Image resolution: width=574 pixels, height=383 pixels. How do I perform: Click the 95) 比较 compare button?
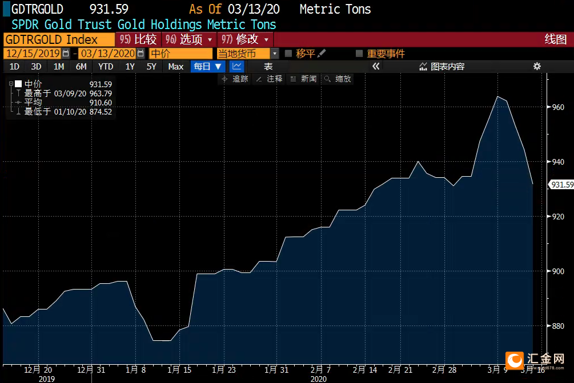tap(138, 39)
